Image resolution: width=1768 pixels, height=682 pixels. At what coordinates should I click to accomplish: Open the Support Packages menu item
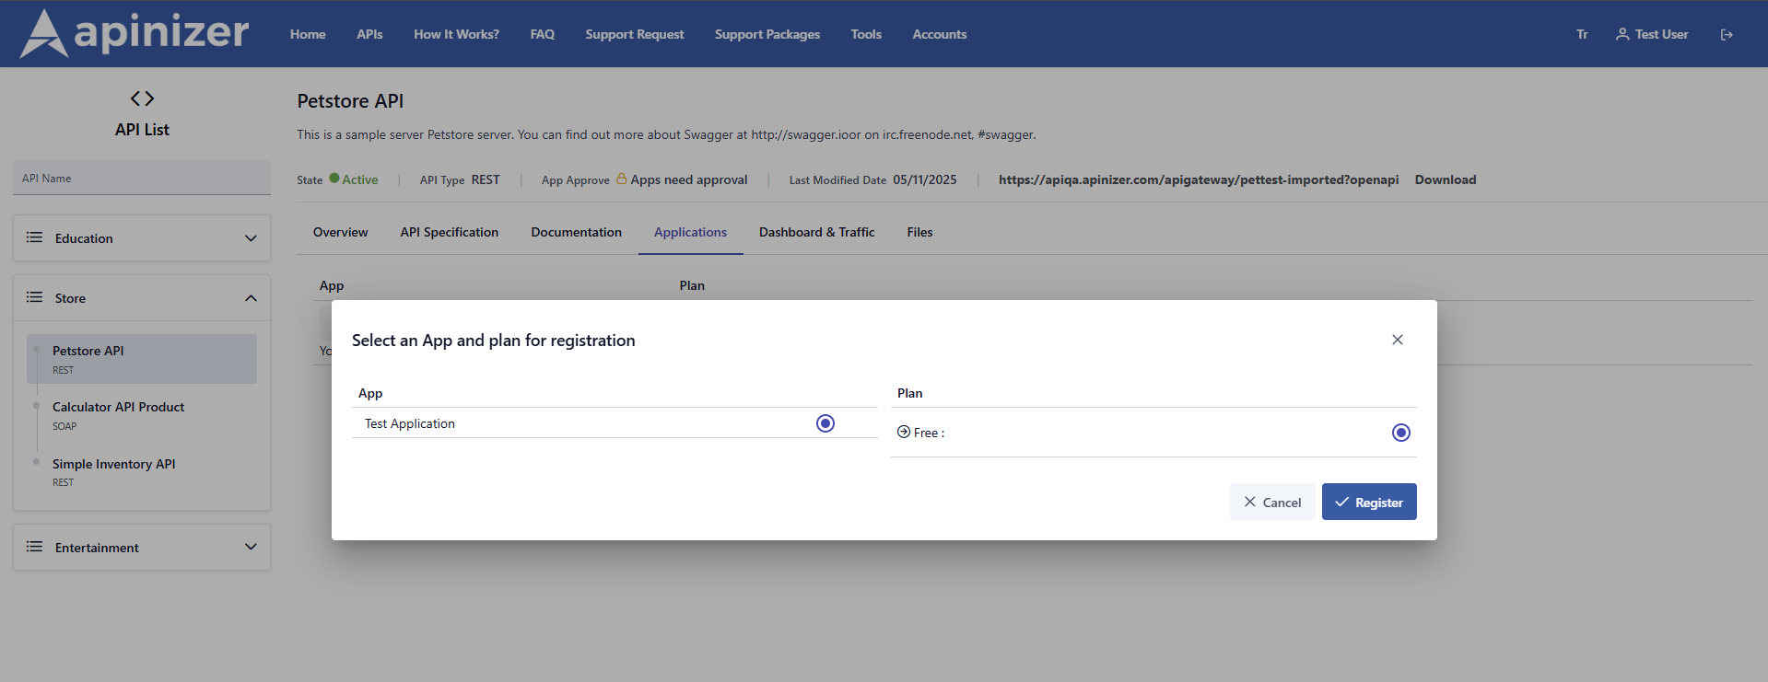(x=767, y=34)
